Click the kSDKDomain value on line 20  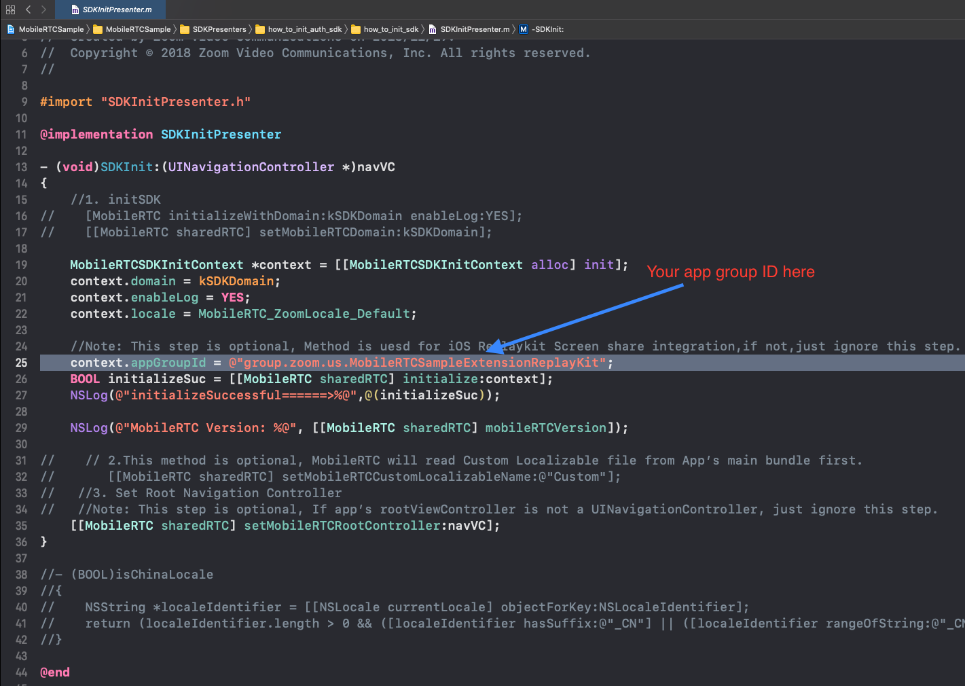[236, 281]
